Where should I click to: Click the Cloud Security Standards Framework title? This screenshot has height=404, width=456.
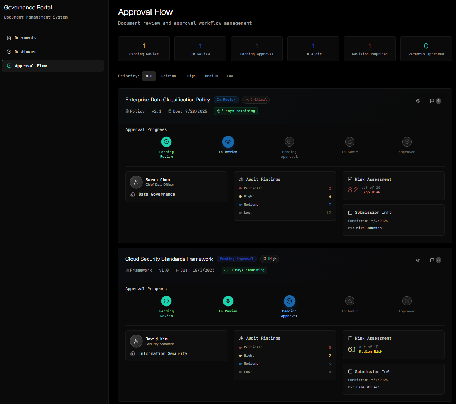click(169, 259)
